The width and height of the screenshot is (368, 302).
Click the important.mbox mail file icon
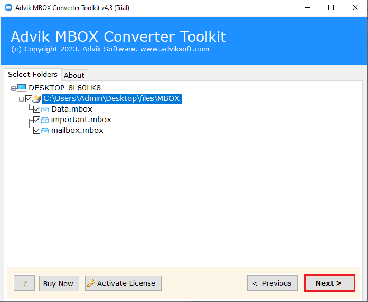45,120
